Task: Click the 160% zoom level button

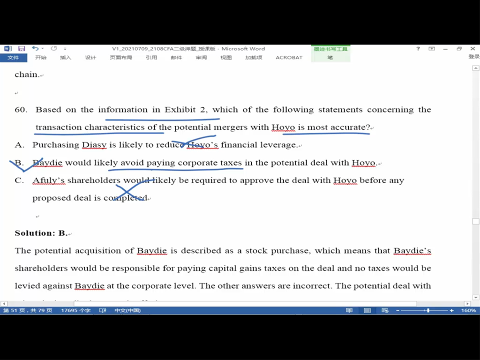Action: 468,310
